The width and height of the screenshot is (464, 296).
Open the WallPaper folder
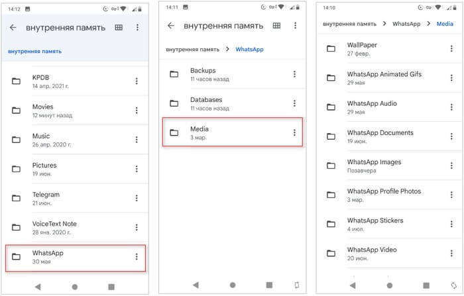pos(390,48)
